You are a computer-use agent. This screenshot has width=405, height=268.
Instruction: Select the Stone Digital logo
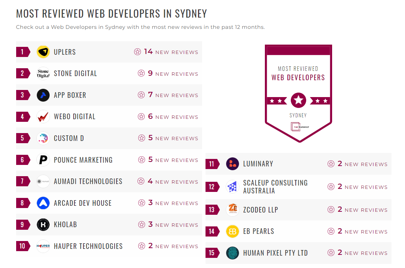43,73
